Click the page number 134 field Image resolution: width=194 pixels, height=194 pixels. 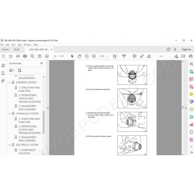[55, 56]
